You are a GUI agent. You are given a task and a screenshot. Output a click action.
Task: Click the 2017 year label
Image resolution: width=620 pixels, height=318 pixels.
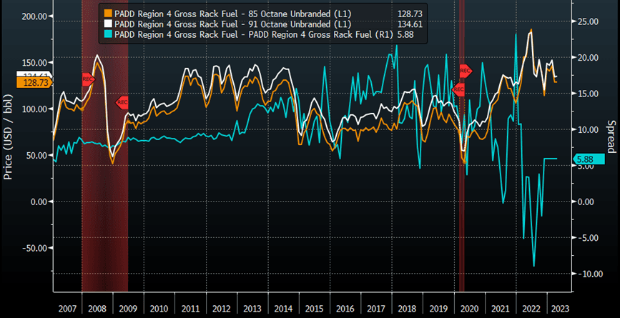(x=375, y=308)
